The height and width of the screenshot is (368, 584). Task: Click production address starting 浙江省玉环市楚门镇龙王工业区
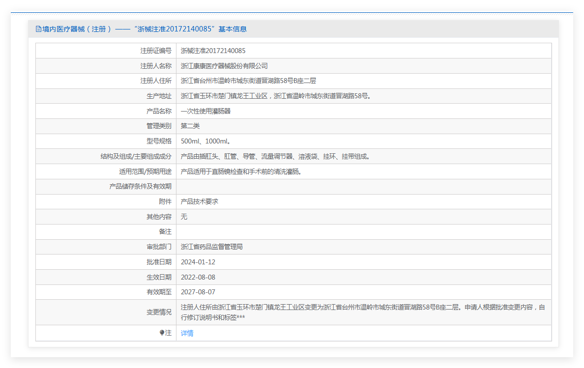pyautogui.click(x=276, y=96)
